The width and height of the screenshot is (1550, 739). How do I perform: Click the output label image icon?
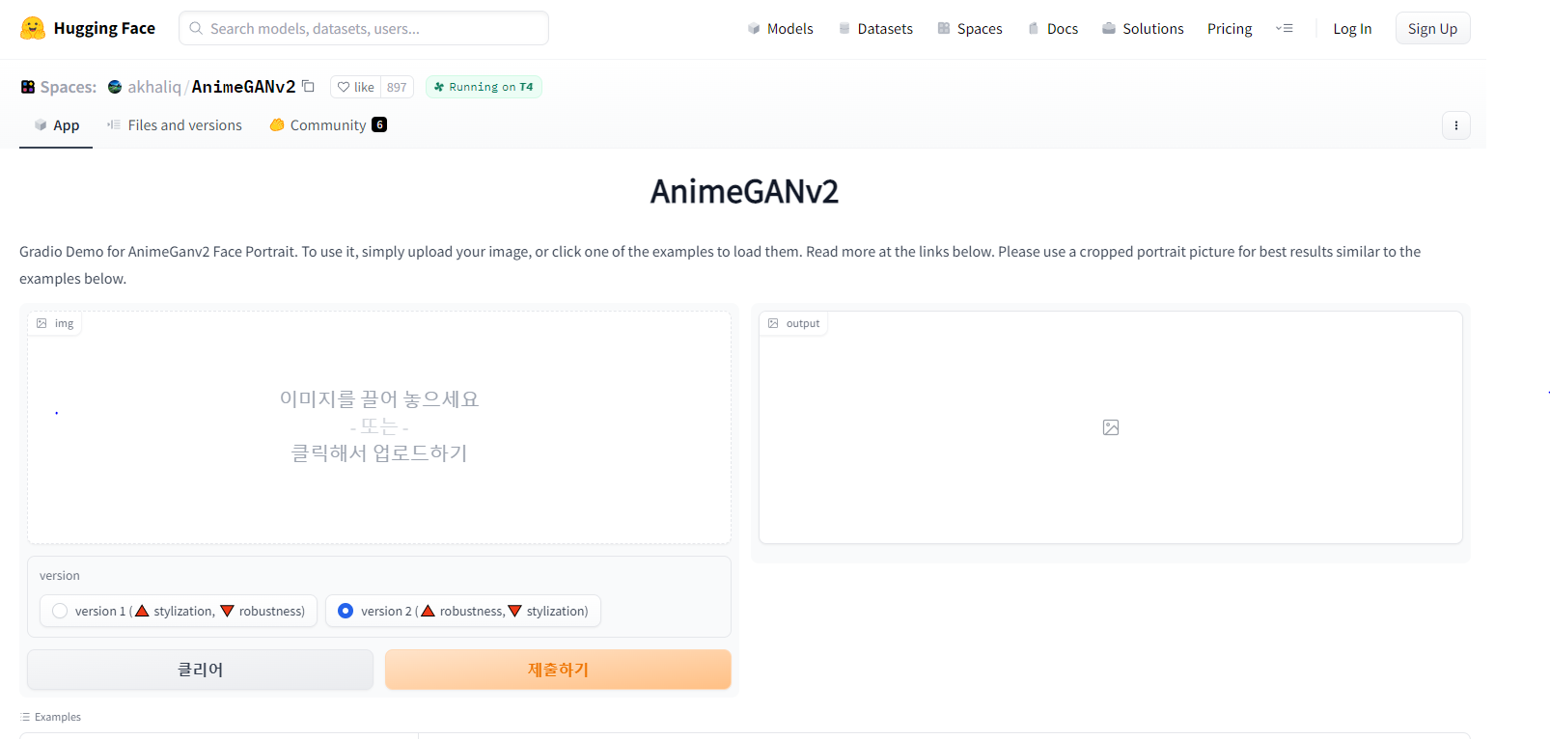tap(773, 323)
